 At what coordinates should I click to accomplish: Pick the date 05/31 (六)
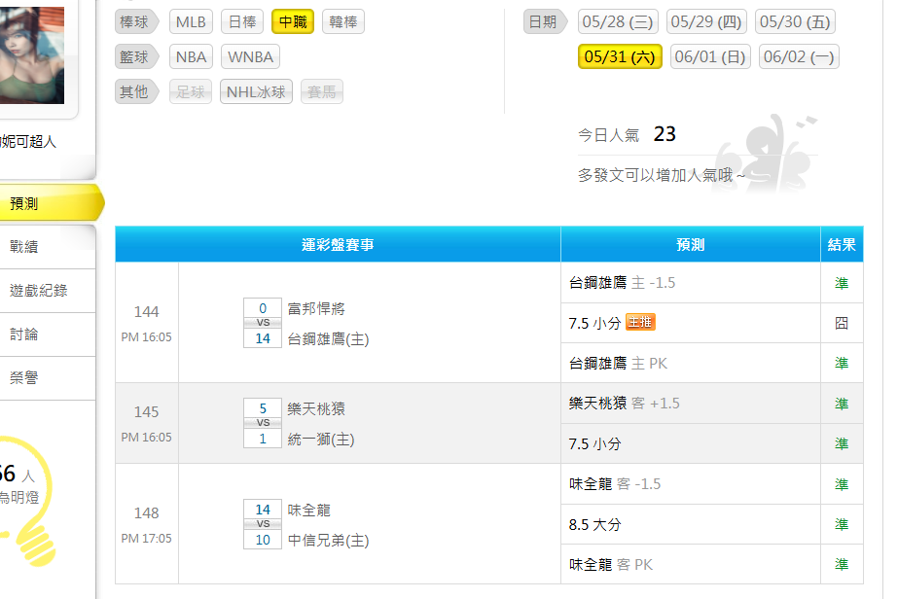click(620, 56)
